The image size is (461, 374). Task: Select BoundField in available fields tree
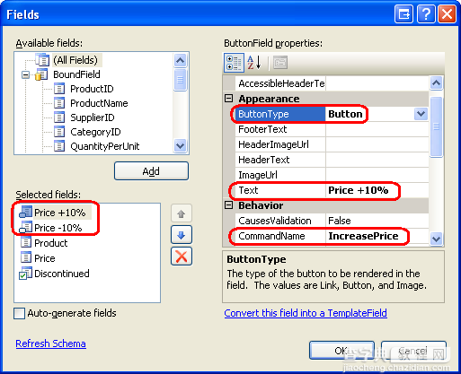[76, 74]
